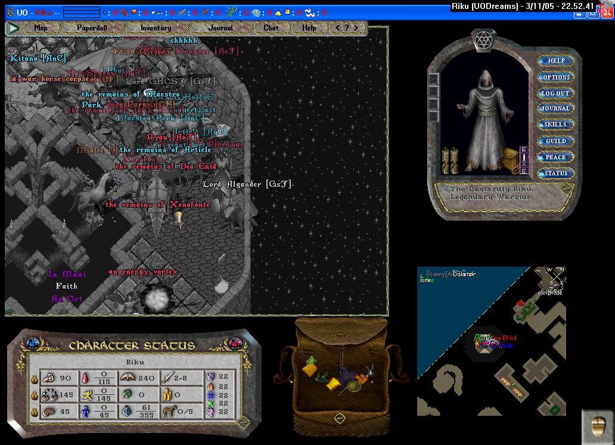Open the Paperdoll menu item
The width and height of the screenshot is (615, 445).
92,28
